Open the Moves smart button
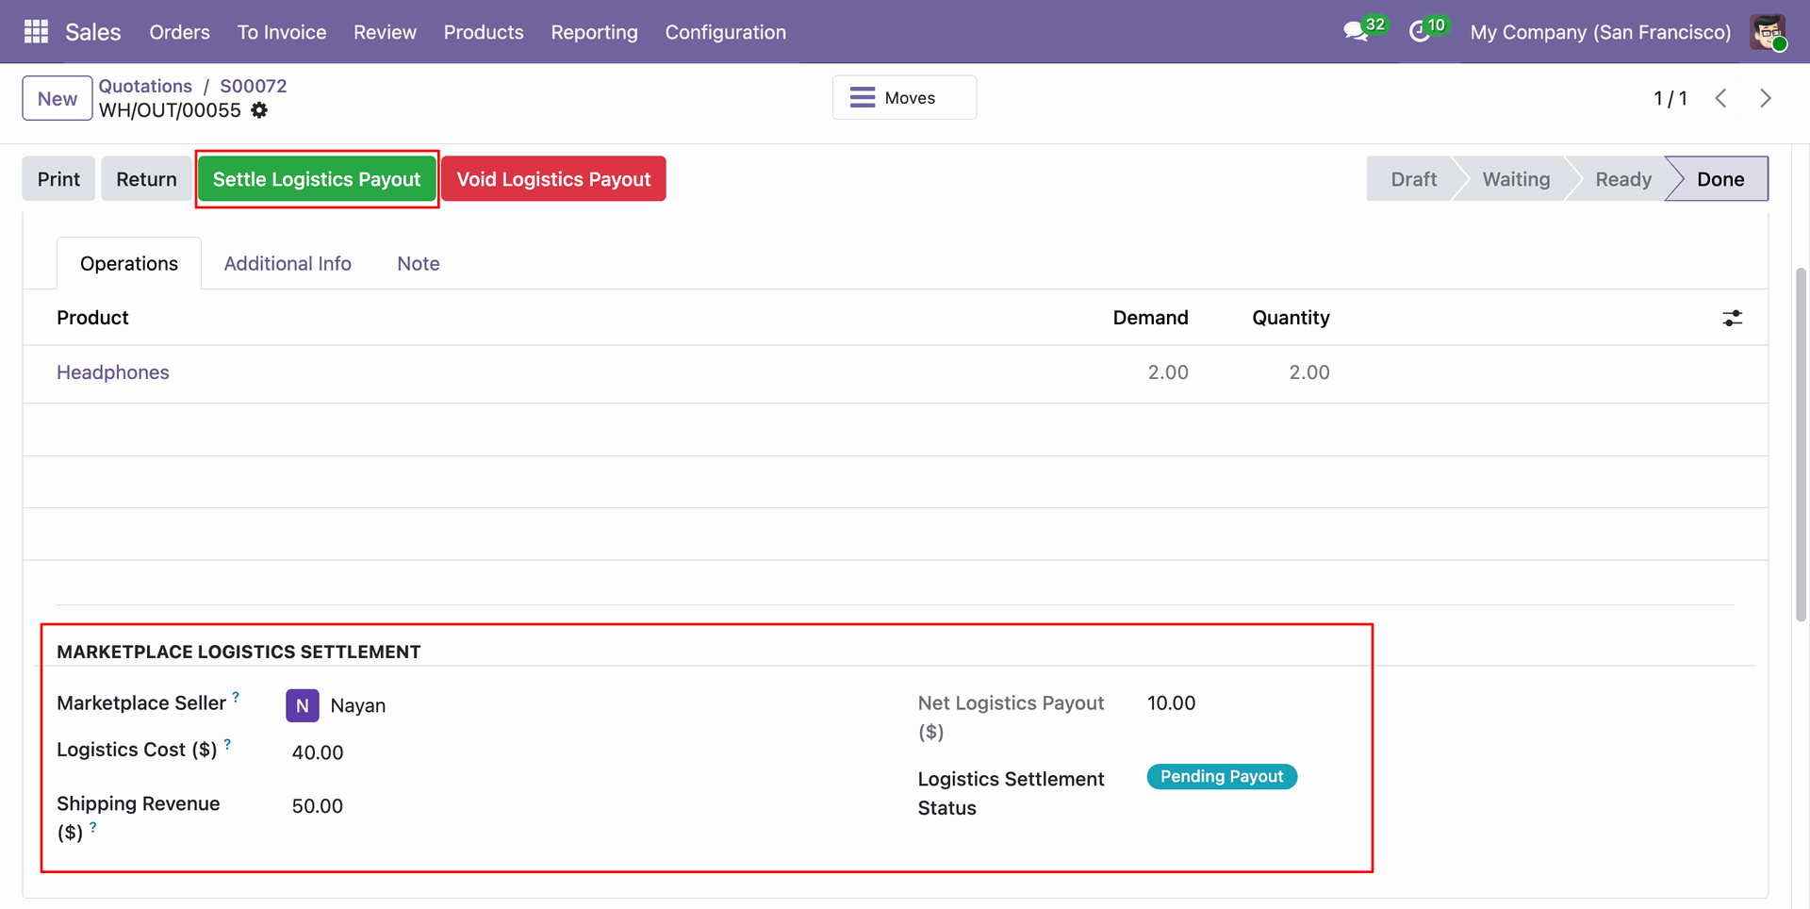The height and width of the screenshot is (909, 1810). tap(904, 98)
